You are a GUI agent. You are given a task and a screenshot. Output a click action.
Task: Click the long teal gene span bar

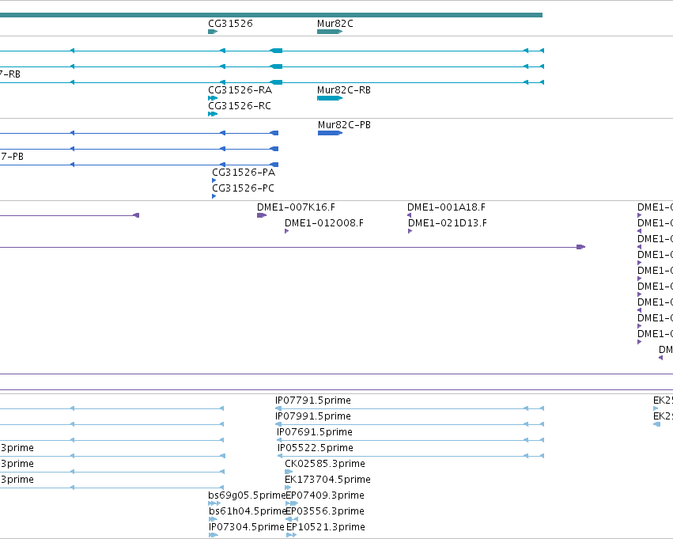tap(271, 15)
